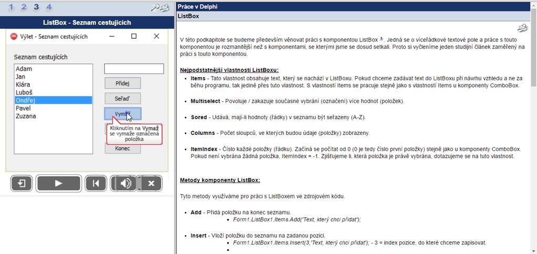Go to animation step 2

pos(24,7)
